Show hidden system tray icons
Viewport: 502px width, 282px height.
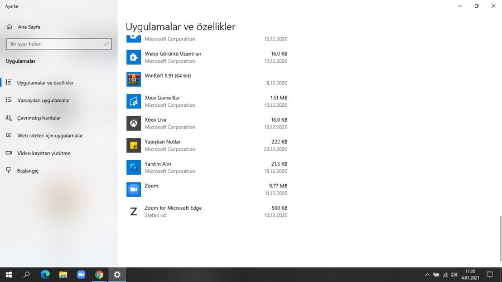427,275
